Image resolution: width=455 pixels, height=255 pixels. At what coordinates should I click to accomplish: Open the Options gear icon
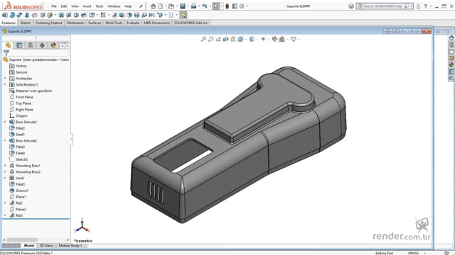click(x=242, y=6)
